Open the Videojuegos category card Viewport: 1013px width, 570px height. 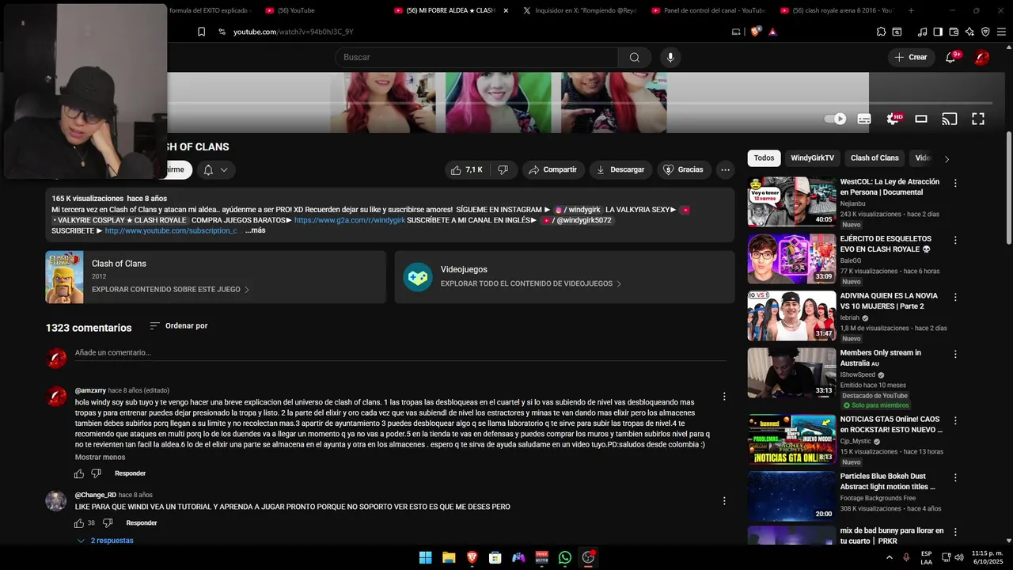click(564, 277)
